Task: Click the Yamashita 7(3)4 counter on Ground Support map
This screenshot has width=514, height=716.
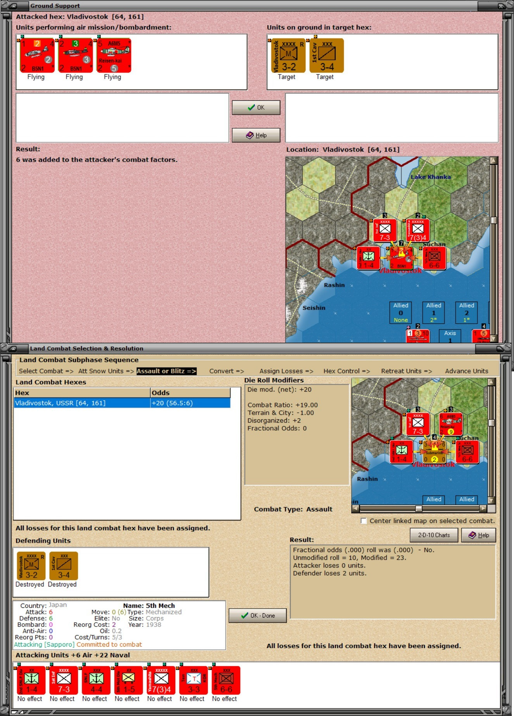Action: (418, 230)
